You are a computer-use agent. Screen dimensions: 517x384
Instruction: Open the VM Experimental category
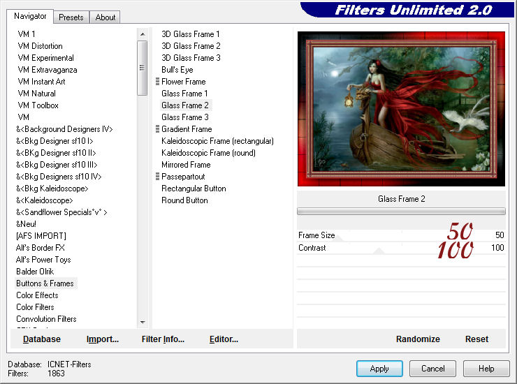coord(45,58)
